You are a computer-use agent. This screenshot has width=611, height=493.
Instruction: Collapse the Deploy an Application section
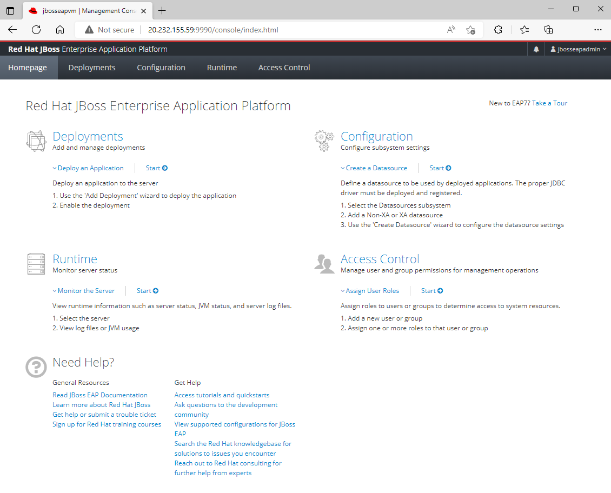pos(88,168)
